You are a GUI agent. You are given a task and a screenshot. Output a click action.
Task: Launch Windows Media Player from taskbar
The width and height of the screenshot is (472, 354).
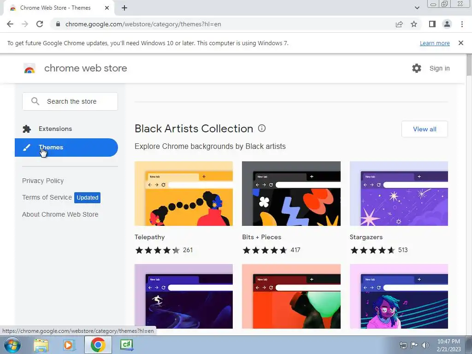pos(69,345)
